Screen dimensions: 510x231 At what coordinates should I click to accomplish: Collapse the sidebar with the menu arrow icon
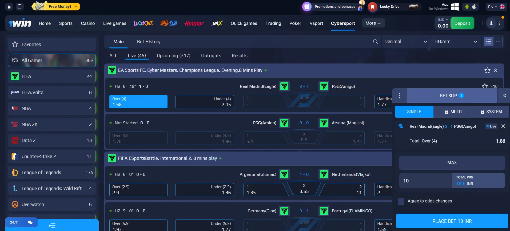pos(52,226)
